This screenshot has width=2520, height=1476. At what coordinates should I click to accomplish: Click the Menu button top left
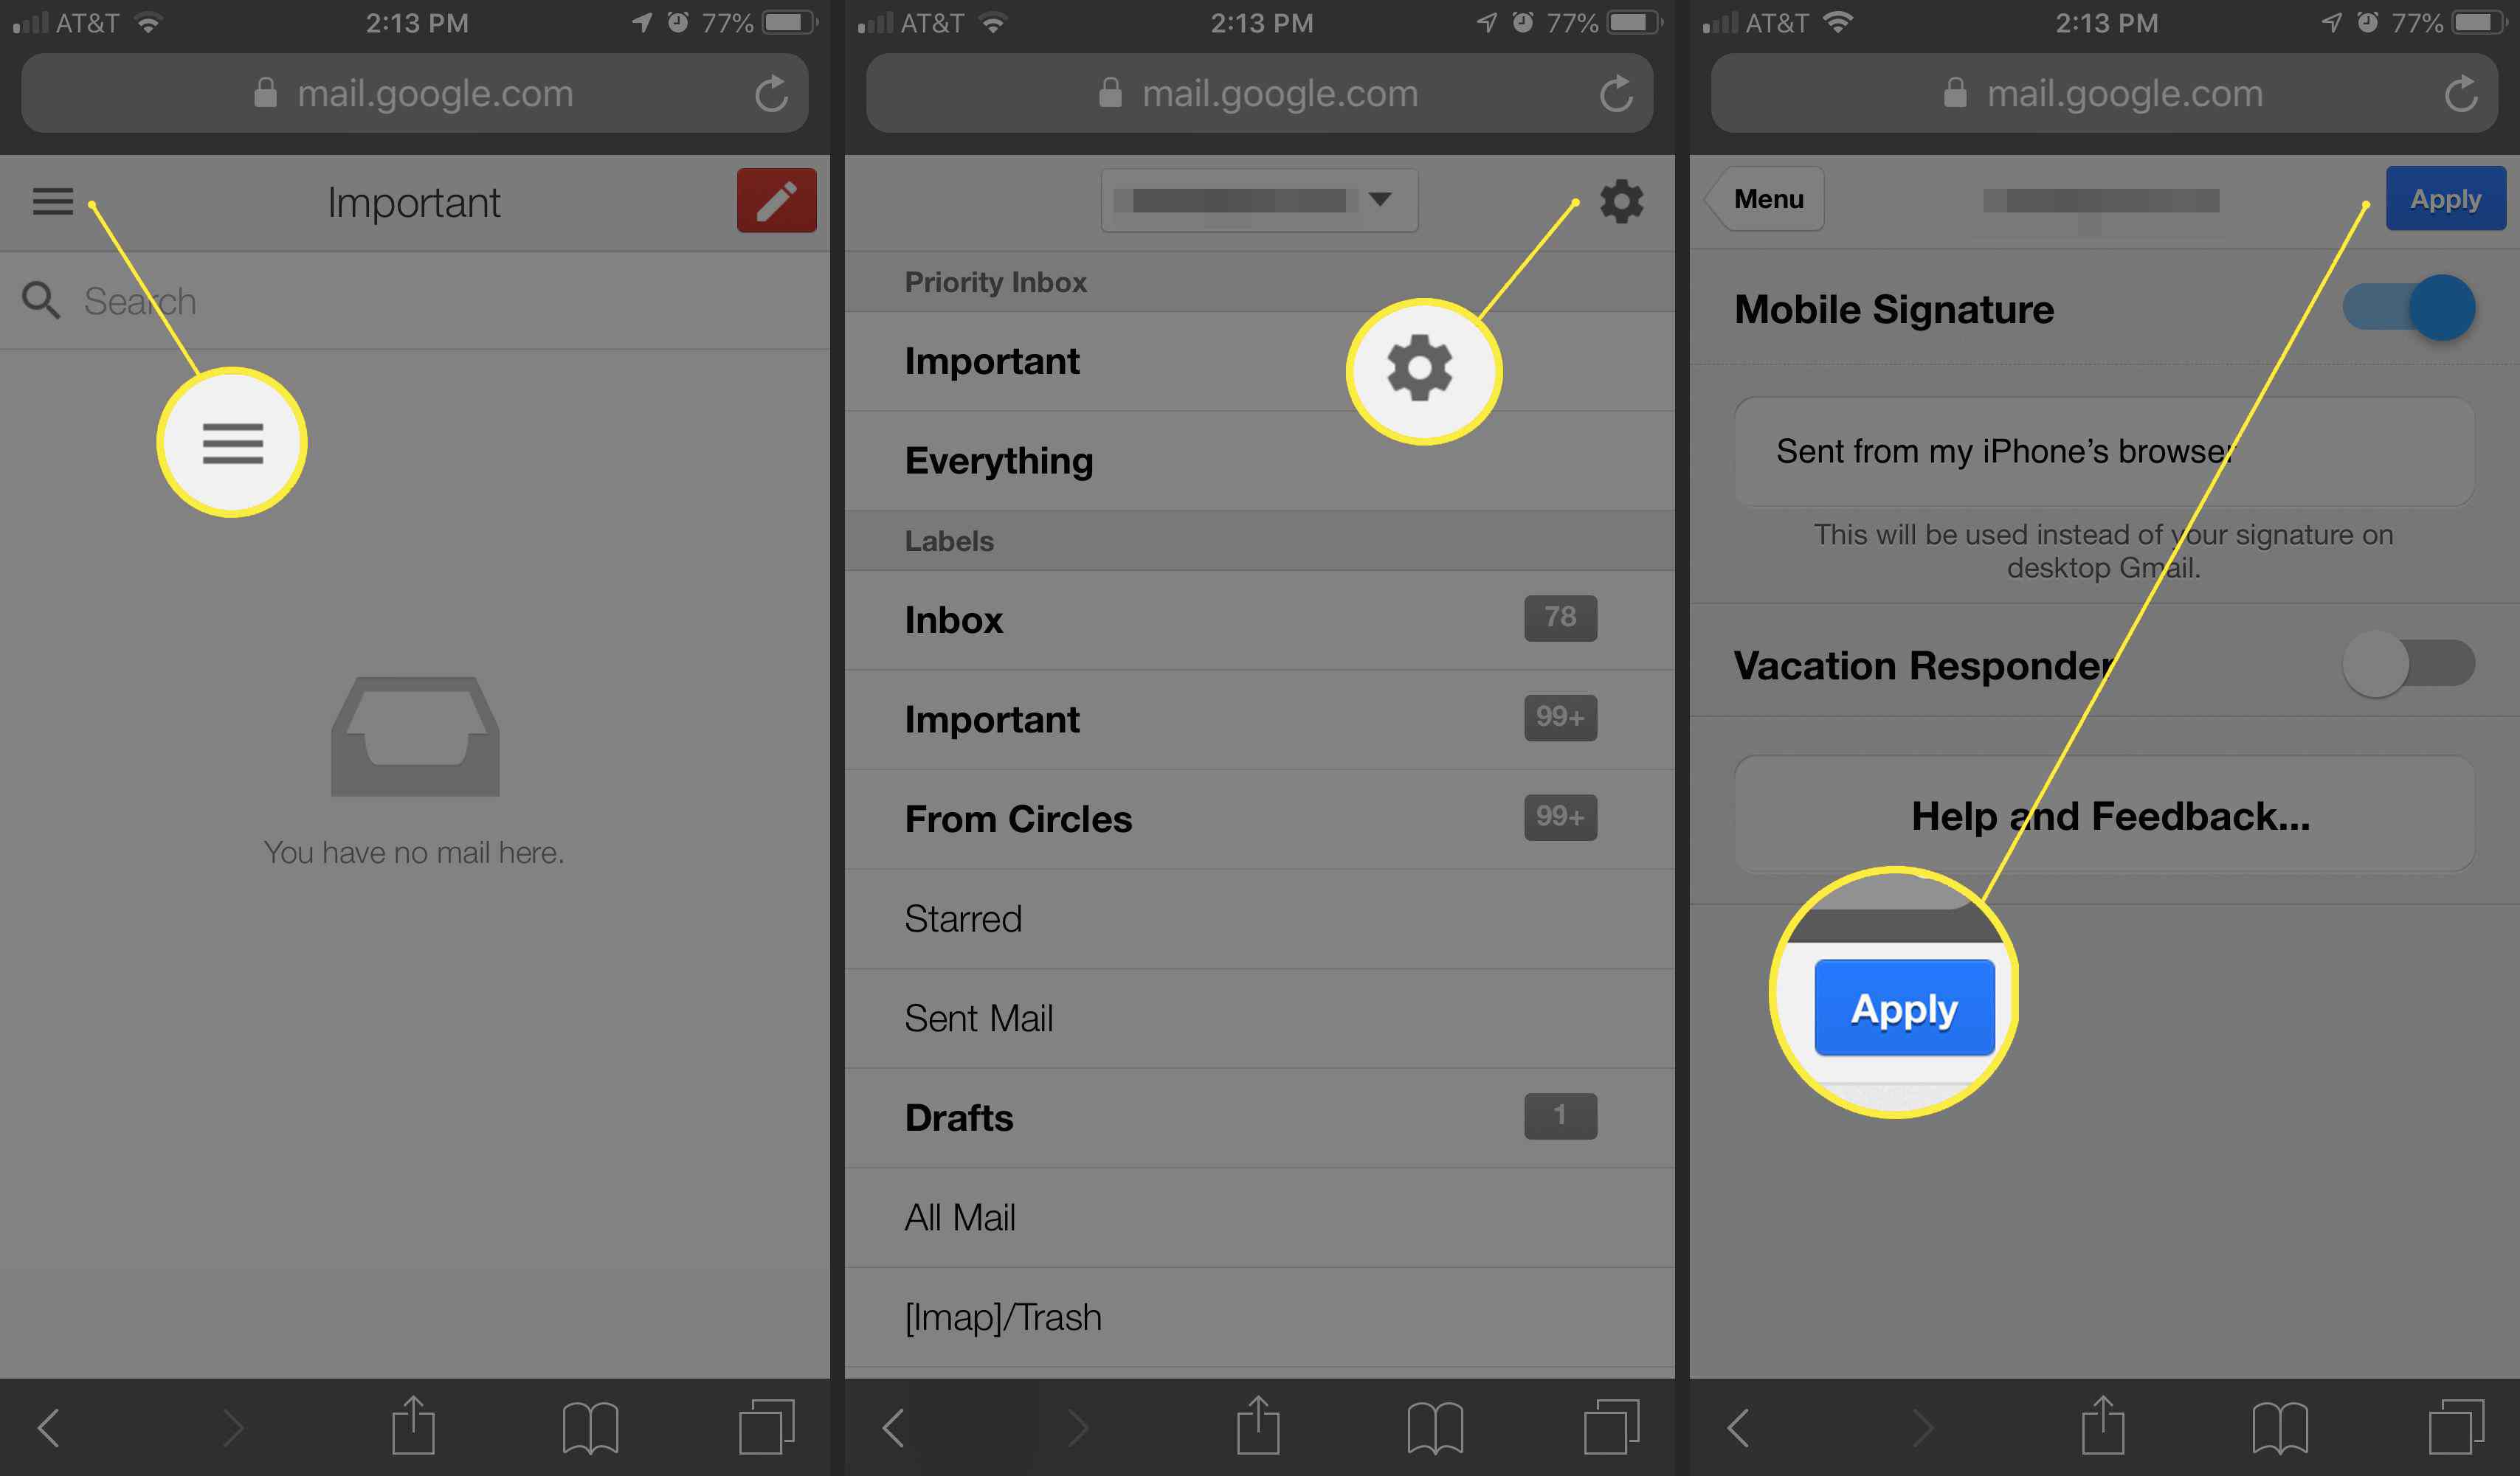[x=51, y=201]
